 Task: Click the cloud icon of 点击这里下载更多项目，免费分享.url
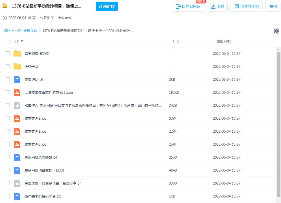17,183
